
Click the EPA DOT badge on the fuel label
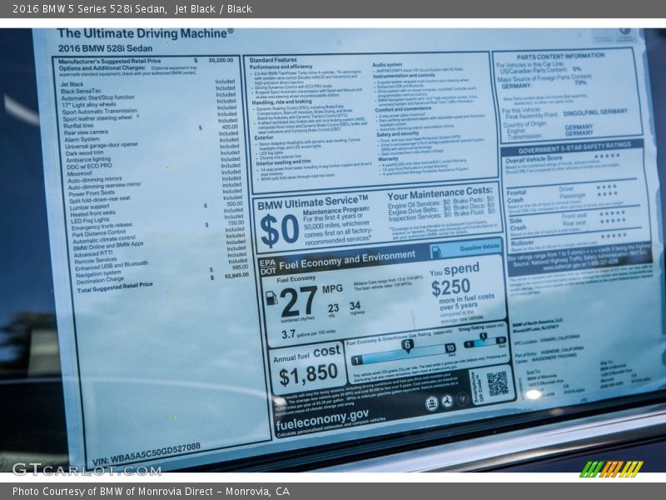[268, 267]
